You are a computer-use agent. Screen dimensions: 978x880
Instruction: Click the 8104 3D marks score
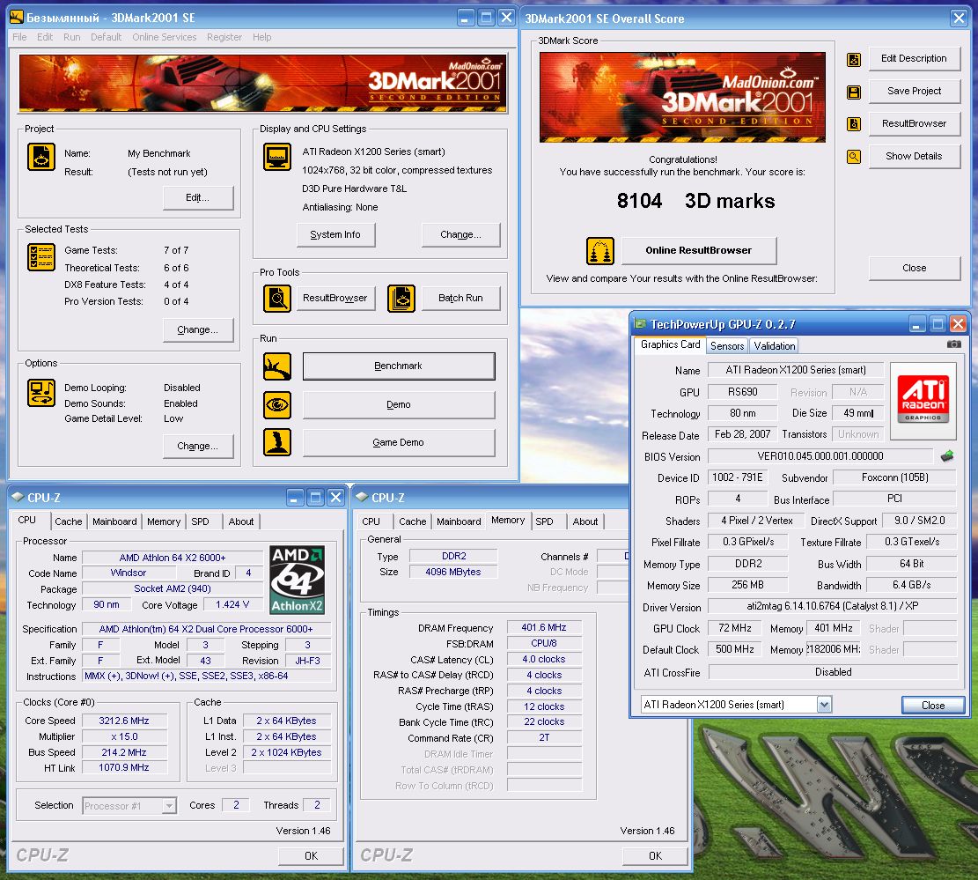coord(695,201)
